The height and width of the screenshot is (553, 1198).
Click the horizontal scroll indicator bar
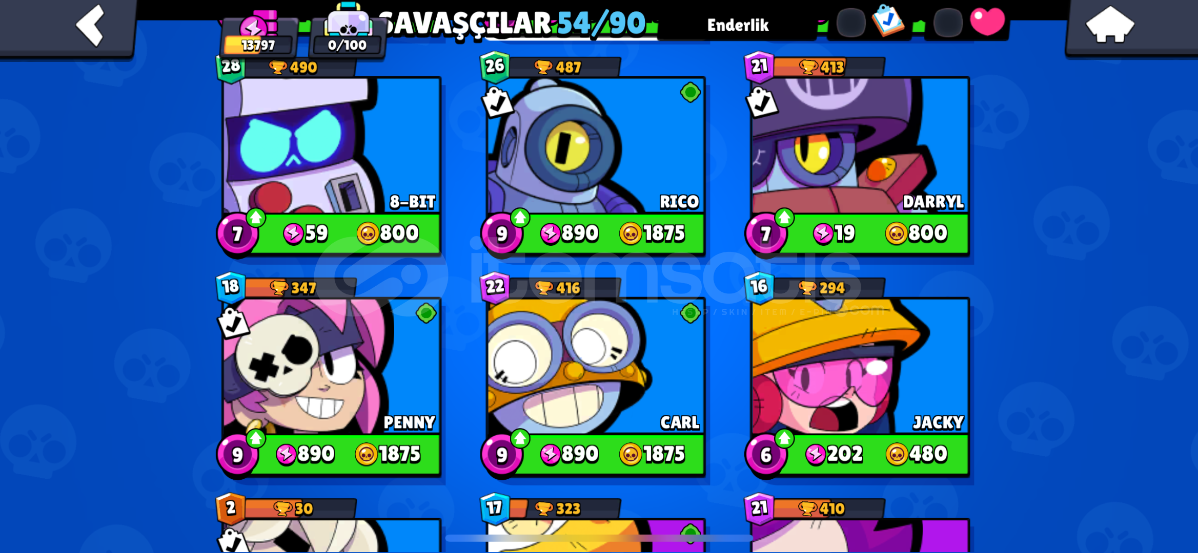point(599,538)
